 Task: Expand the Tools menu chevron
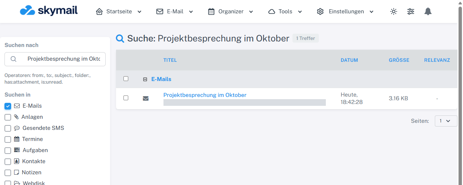[x=300, y=12]
